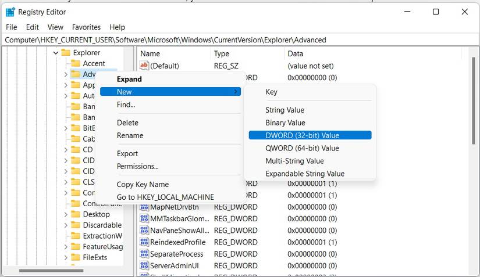Click the registry path address bar
Viewport: 480px width, 277px height.
[240, 40]
